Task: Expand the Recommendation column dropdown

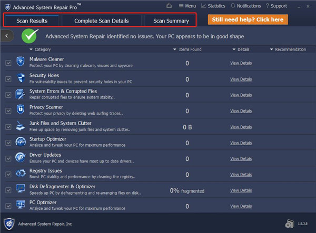Action: pos(288,49)
